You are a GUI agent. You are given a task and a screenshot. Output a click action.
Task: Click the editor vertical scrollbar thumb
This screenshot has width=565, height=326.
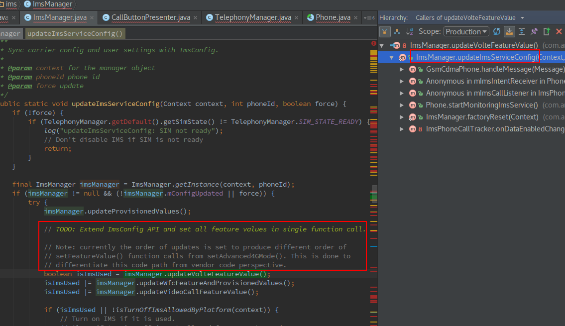point(374,194)
